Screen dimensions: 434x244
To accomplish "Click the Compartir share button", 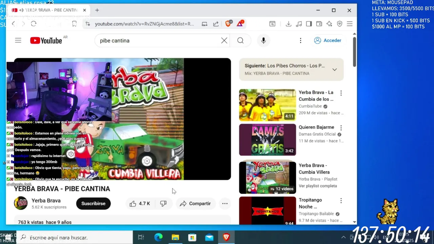I will pos(196,204).
